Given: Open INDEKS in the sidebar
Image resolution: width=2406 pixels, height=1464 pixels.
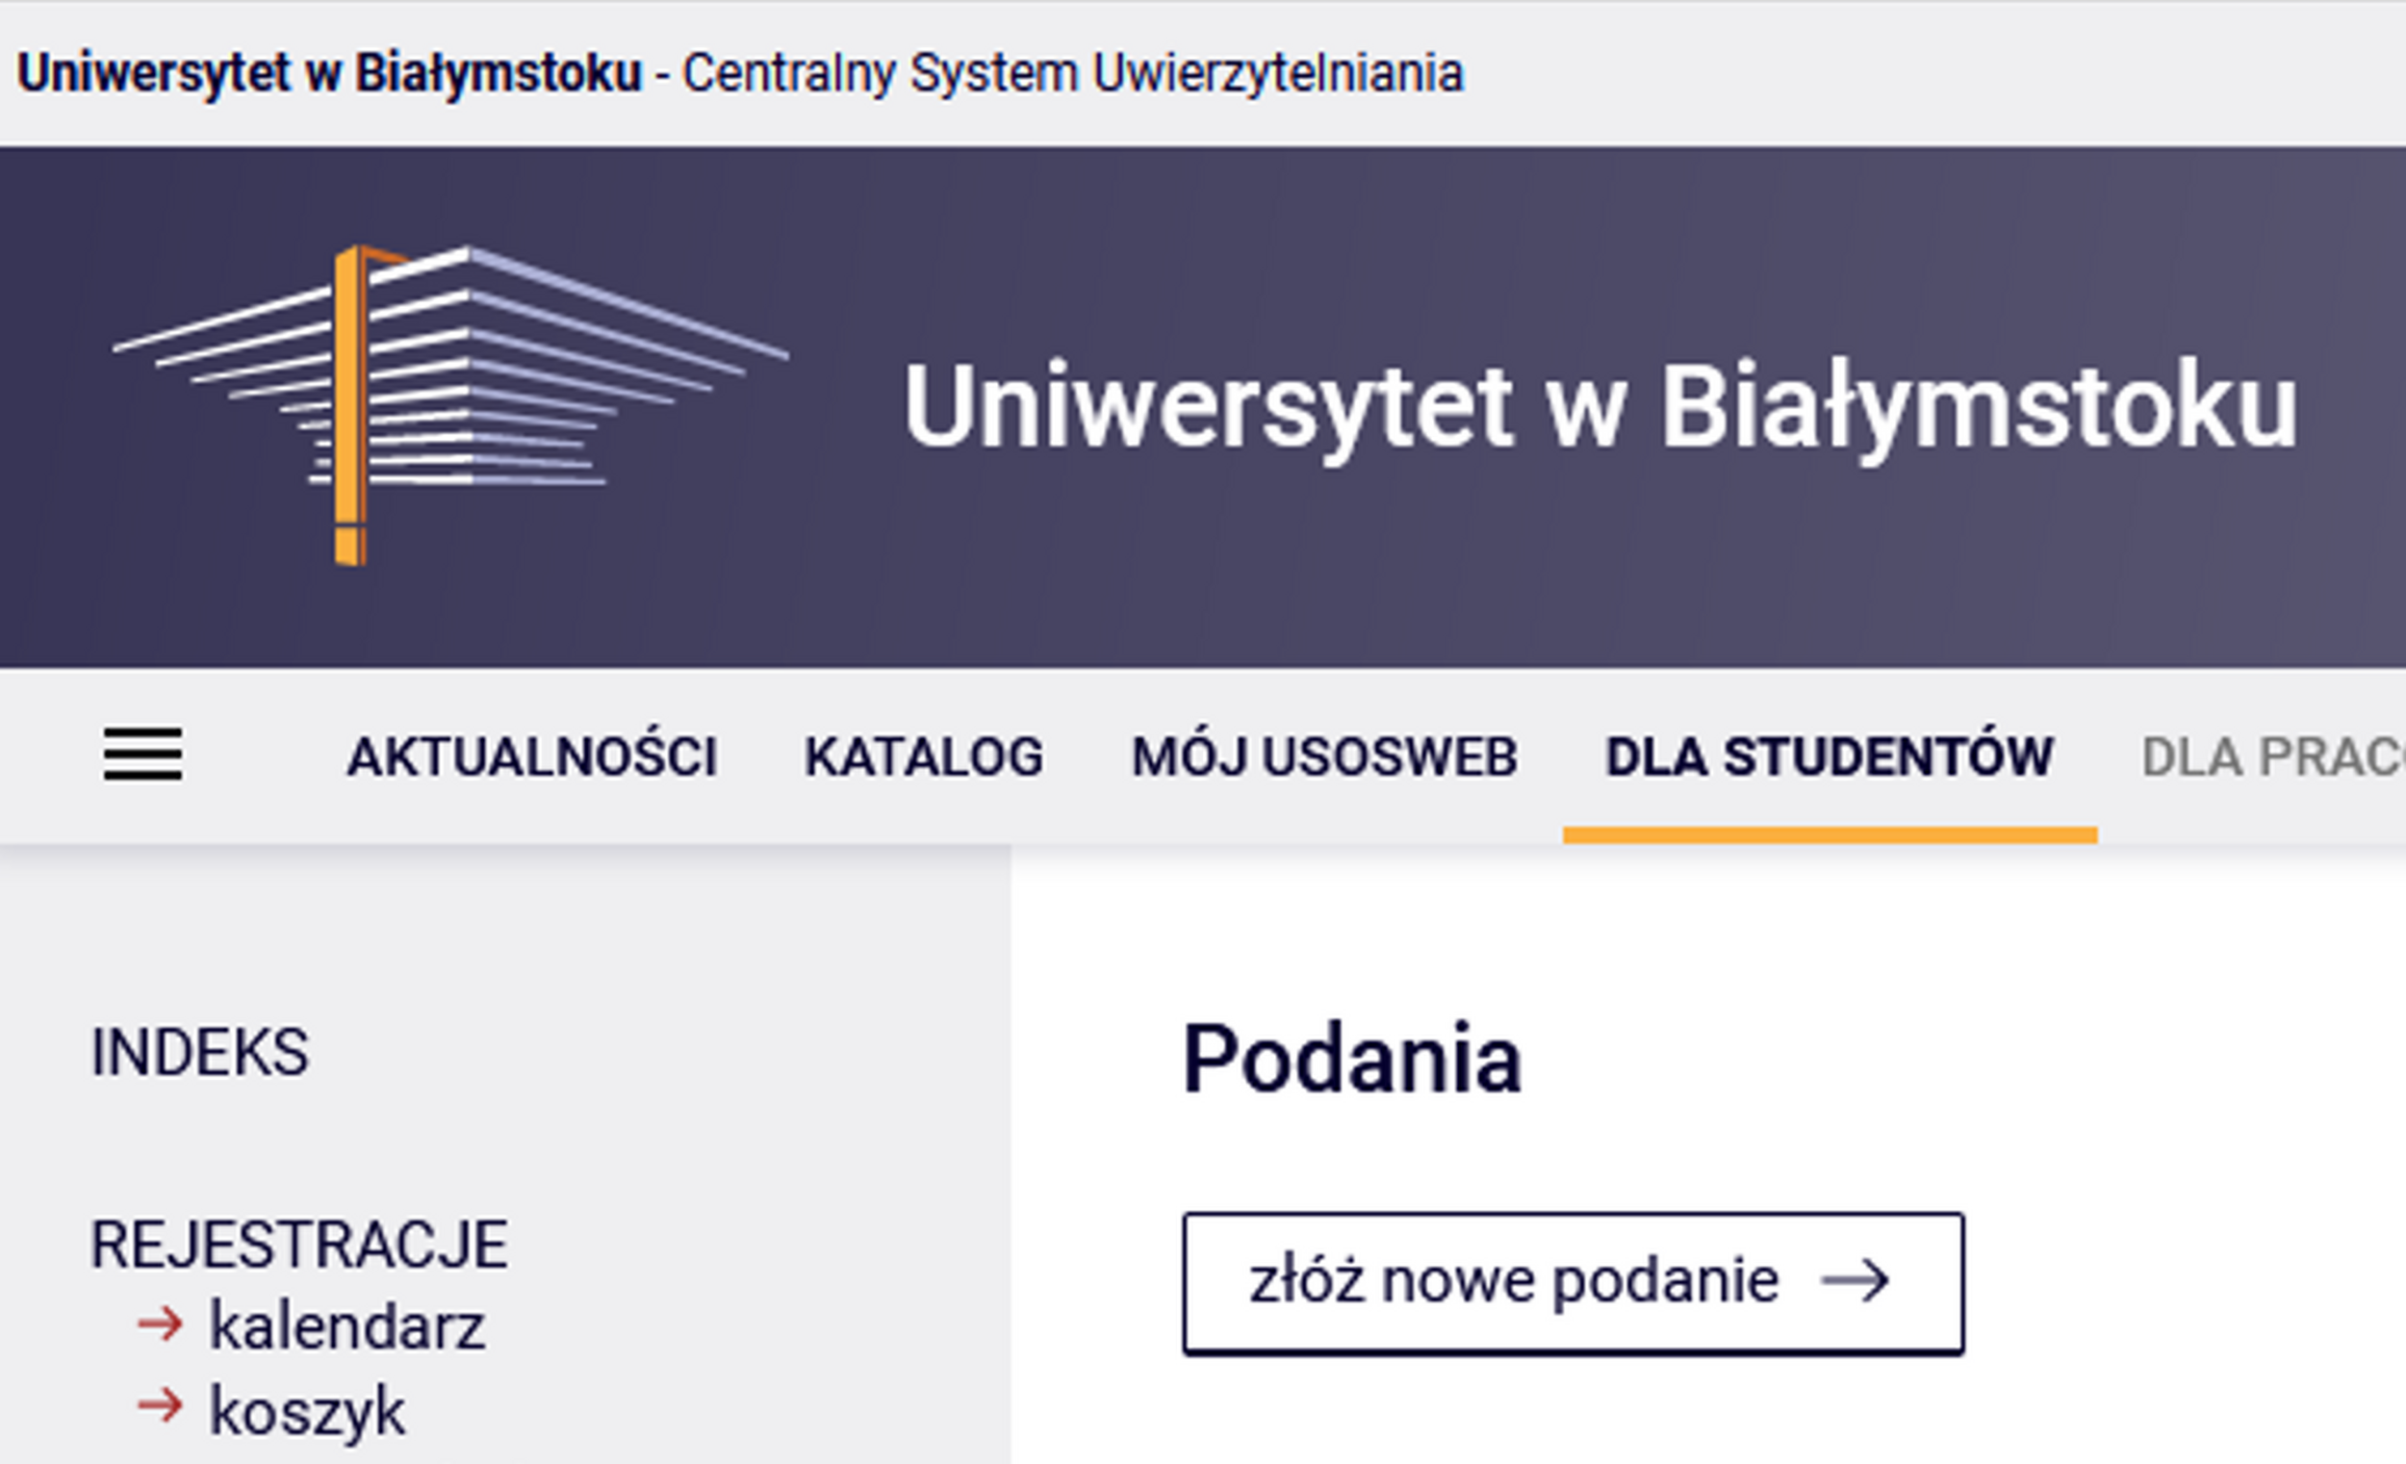Looking at the screenshot, I should pos(200,1053).
